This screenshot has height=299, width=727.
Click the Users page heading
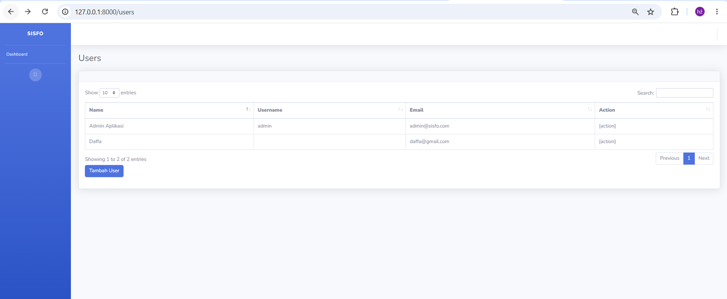click(90, 58)
